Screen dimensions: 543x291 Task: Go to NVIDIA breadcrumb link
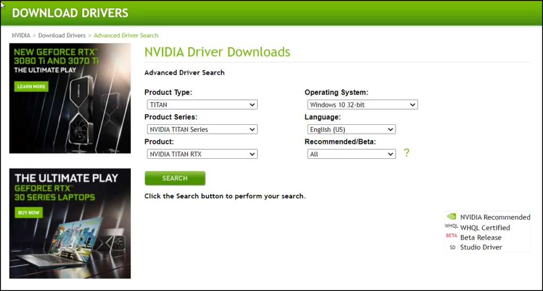21,35
